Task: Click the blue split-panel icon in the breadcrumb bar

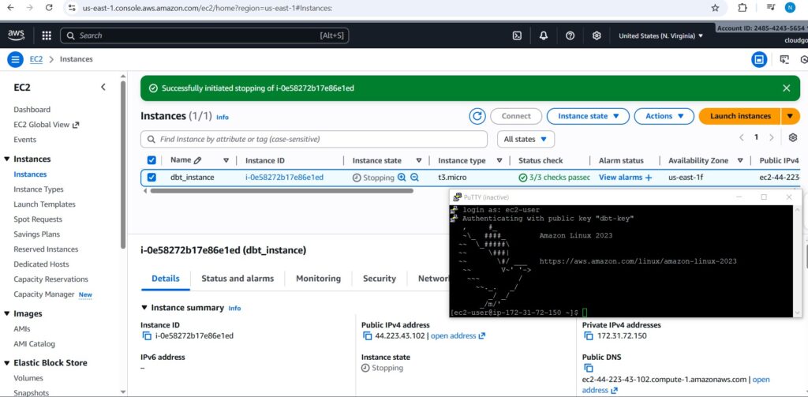Action: pos(758,60)
